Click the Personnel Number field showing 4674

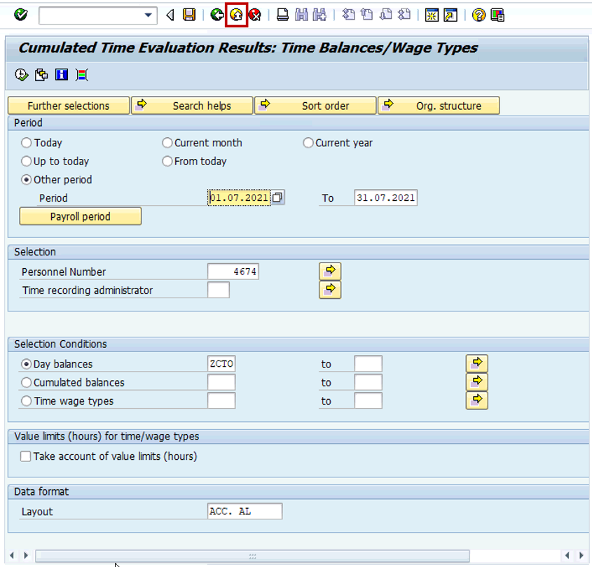233,272
